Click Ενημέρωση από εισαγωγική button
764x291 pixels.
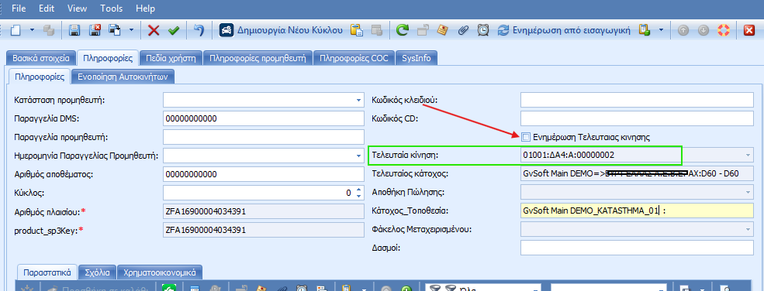564,30
